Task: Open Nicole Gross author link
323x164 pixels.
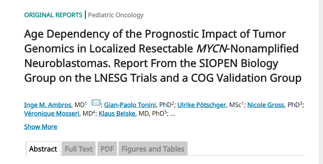Action: point(266,105)
